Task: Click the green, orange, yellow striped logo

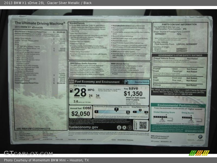Action: (x=199, y=153)
